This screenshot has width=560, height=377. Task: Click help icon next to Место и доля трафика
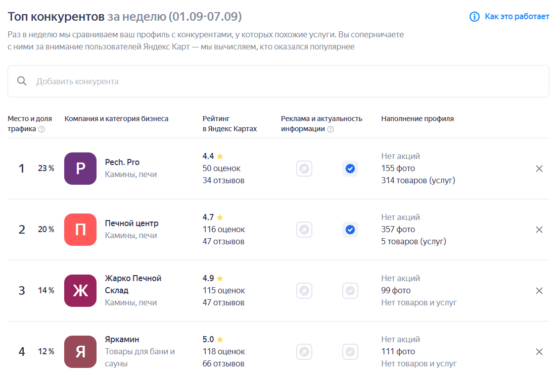pyautogui.click(x=41, y=129)
